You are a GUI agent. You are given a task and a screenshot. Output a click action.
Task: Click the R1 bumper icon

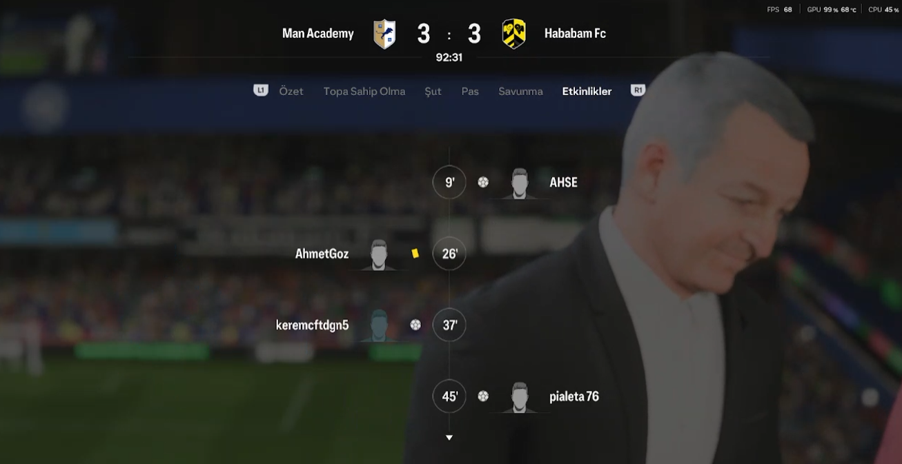click(638, 90)
